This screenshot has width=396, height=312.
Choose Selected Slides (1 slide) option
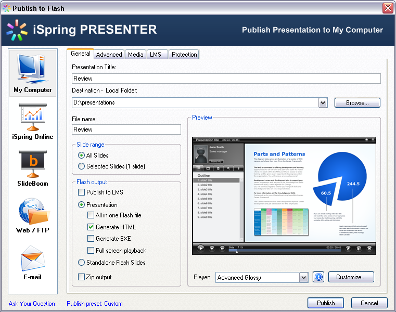pyautogui.click(x=81, y=166)
